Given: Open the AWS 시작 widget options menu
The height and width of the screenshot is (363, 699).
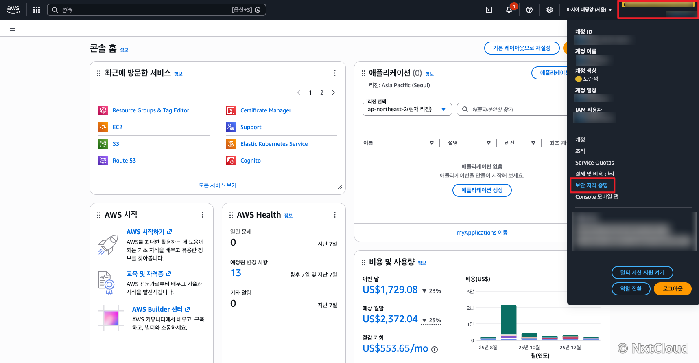Looking at the screenshot, I should tap(203, 215).
